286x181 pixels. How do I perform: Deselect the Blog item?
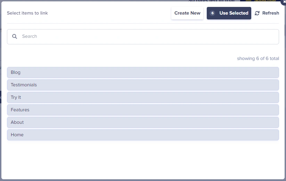143,72
